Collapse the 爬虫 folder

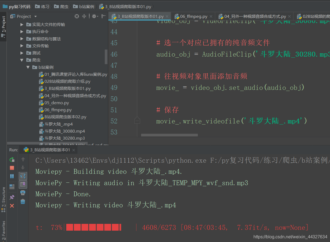[x=22, y=60]
